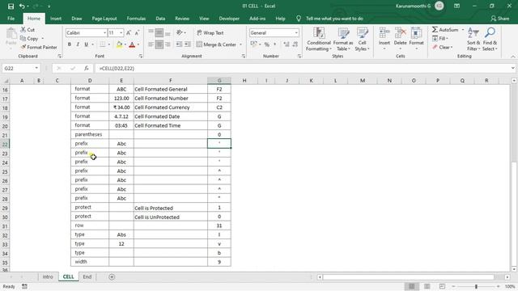Click the zoom slider handle
Screen dimensions: 518x291
point(476,286)
